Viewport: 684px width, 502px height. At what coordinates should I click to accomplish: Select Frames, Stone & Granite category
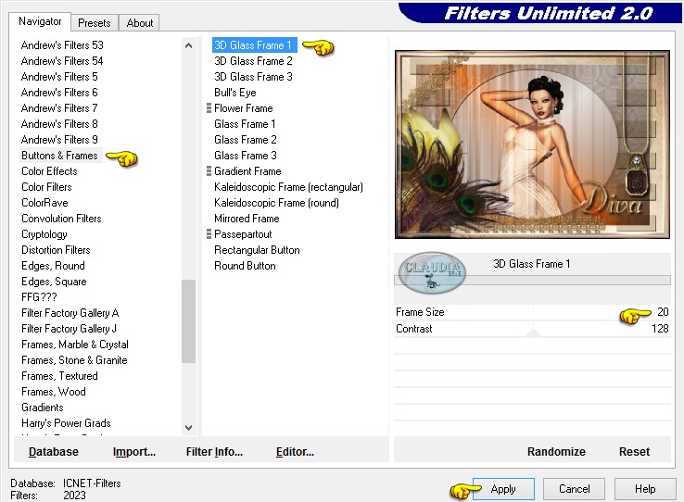point(74,360)
